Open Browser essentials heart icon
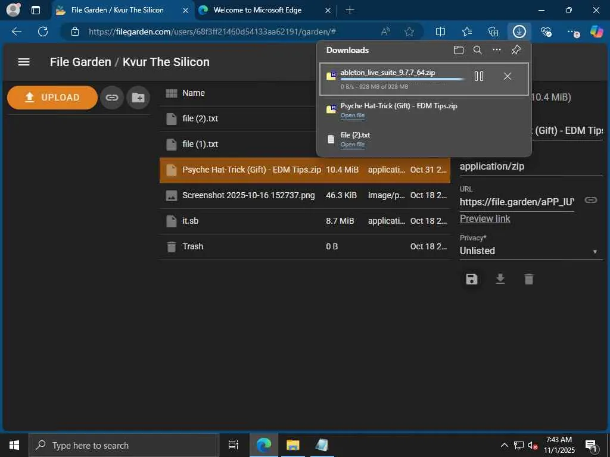 point(546,32)
